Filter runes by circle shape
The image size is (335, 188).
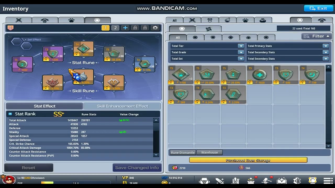pyautogui.click(x=195, y=37)
